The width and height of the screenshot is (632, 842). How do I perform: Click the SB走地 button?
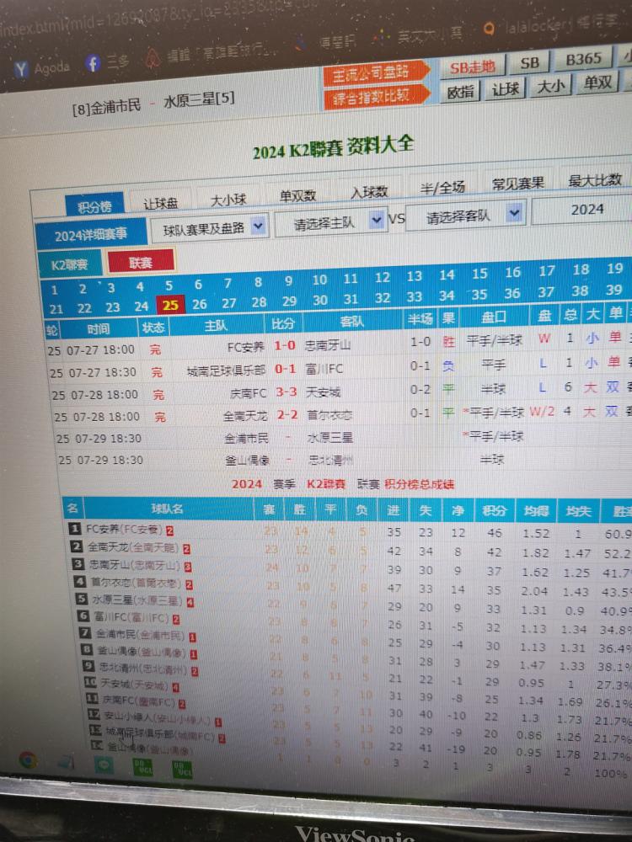tap(473, 67)
